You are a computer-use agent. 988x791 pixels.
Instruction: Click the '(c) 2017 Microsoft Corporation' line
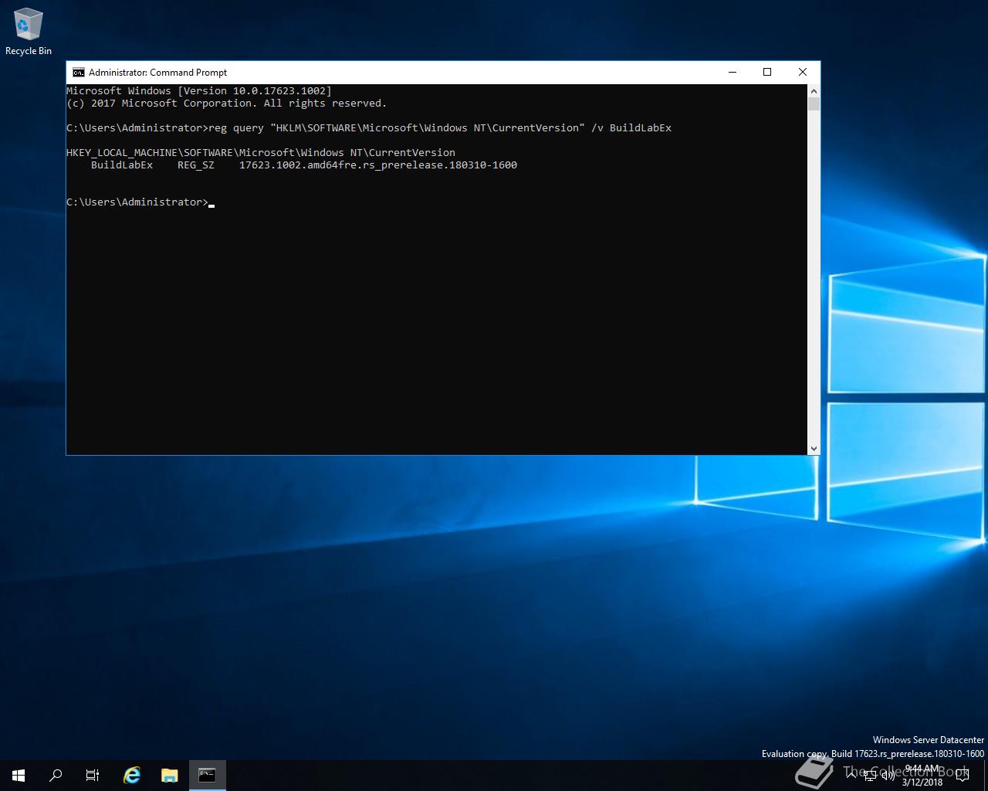pos(227,104)
